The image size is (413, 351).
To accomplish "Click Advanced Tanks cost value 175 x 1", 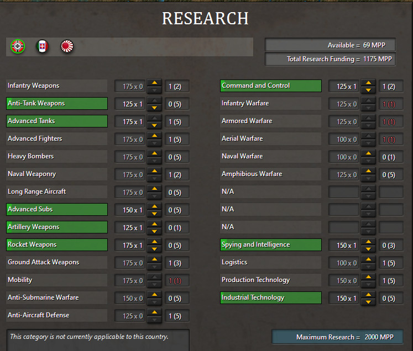I will (130, 122).
